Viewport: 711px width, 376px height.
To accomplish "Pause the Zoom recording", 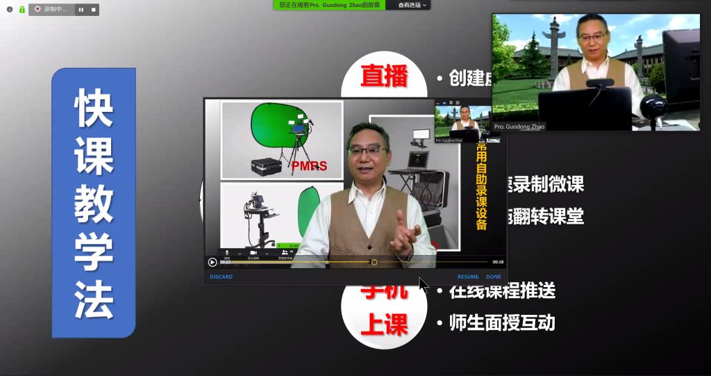I will [81, 10].
